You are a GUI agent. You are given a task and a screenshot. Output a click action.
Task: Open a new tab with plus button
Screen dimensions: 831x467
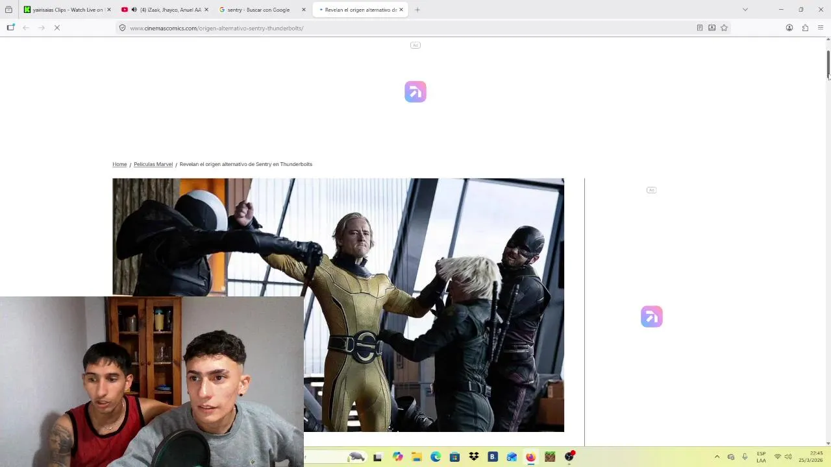[417, 10]
